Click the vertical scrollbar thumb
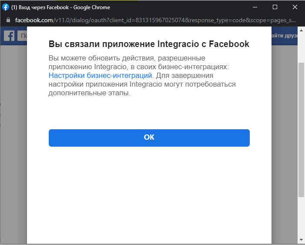This screenshot has width=305, height=245. [x=301, y=130]
